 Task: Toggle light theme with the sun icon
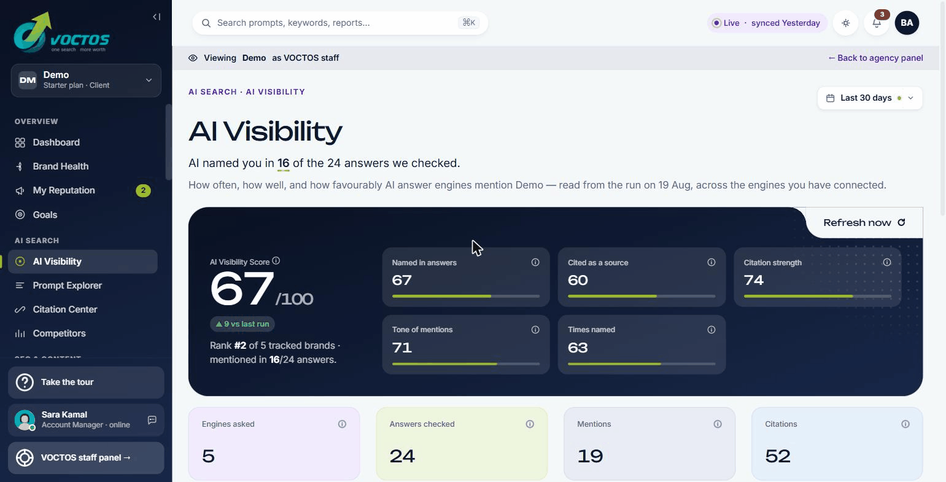(x=846, y=23)
